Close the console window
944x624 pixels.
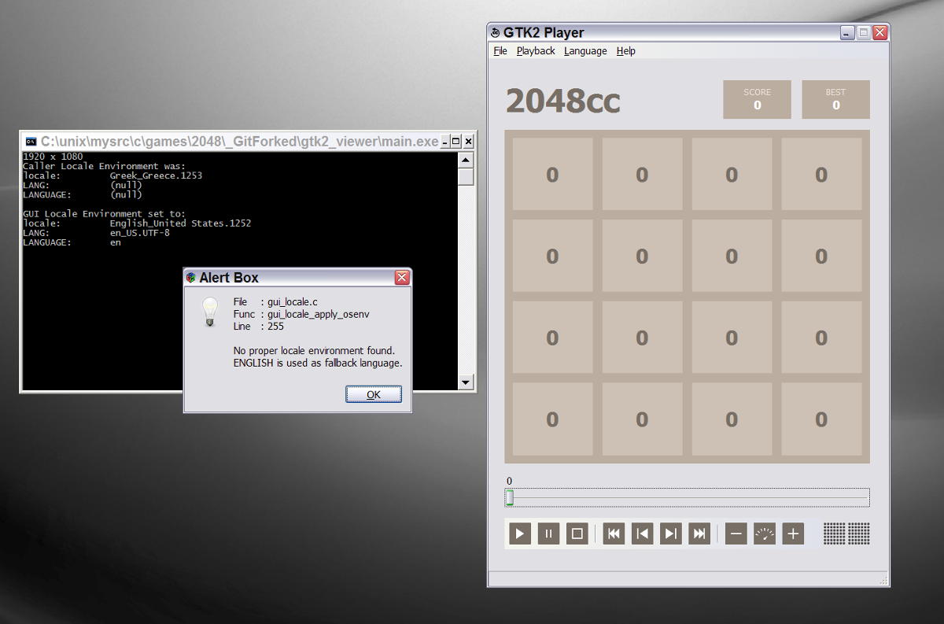pos(468,142)
